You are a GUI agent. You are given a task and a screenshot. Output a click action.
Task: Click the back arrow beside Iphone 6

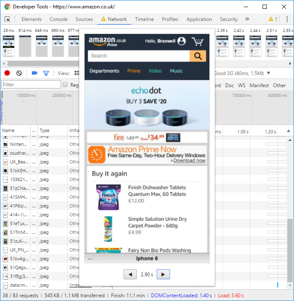tap(91, 259)
